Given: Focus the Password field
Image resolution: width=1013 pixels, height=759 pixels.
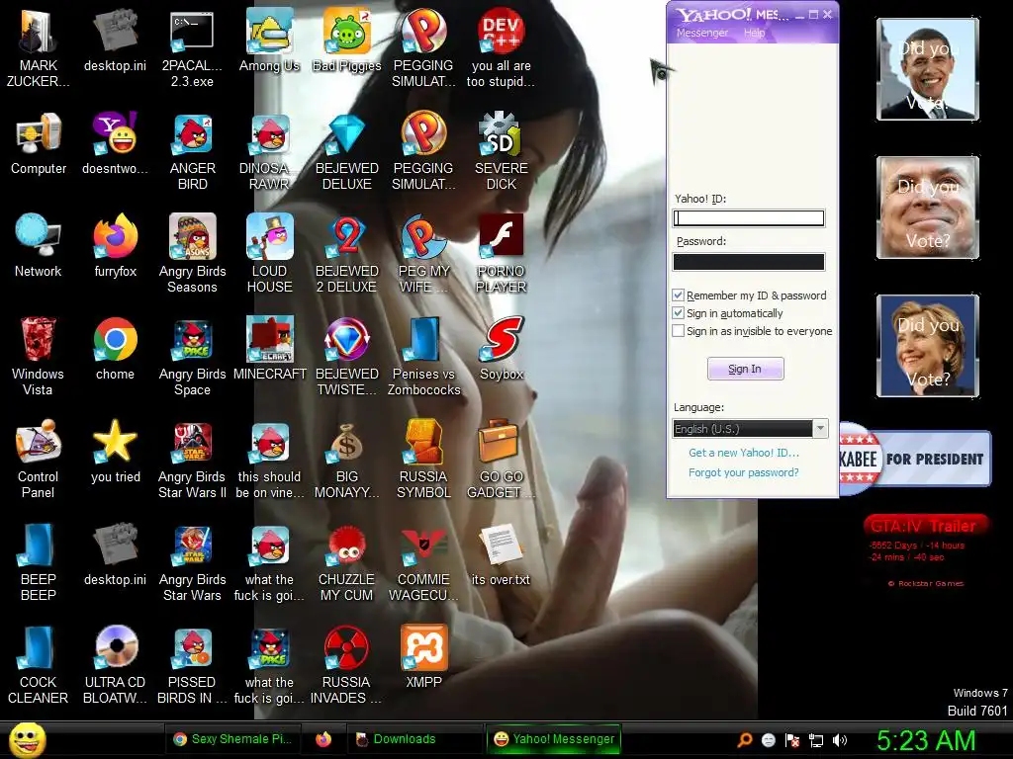Looking at the screenshot, I should tap(749, 261).
